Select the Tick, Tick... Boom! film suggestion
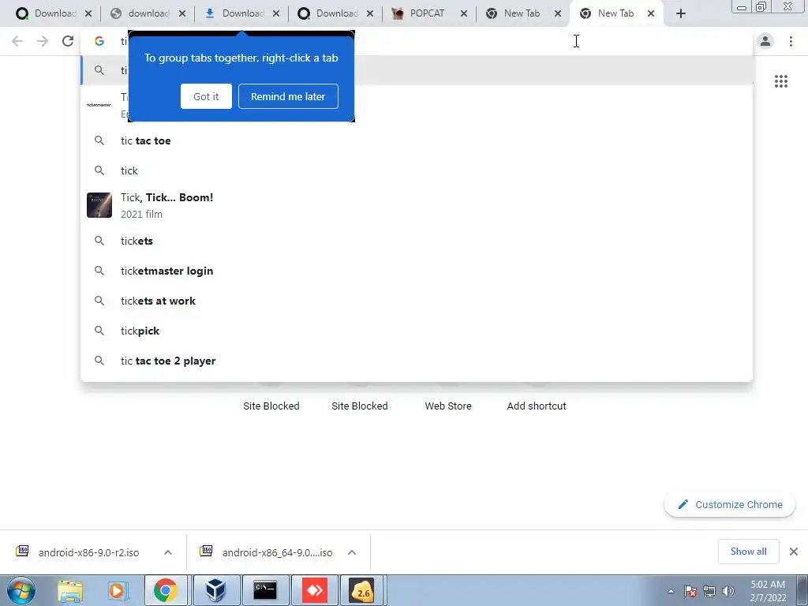Screen dimensions: 808x606 (x=417, y=205)
